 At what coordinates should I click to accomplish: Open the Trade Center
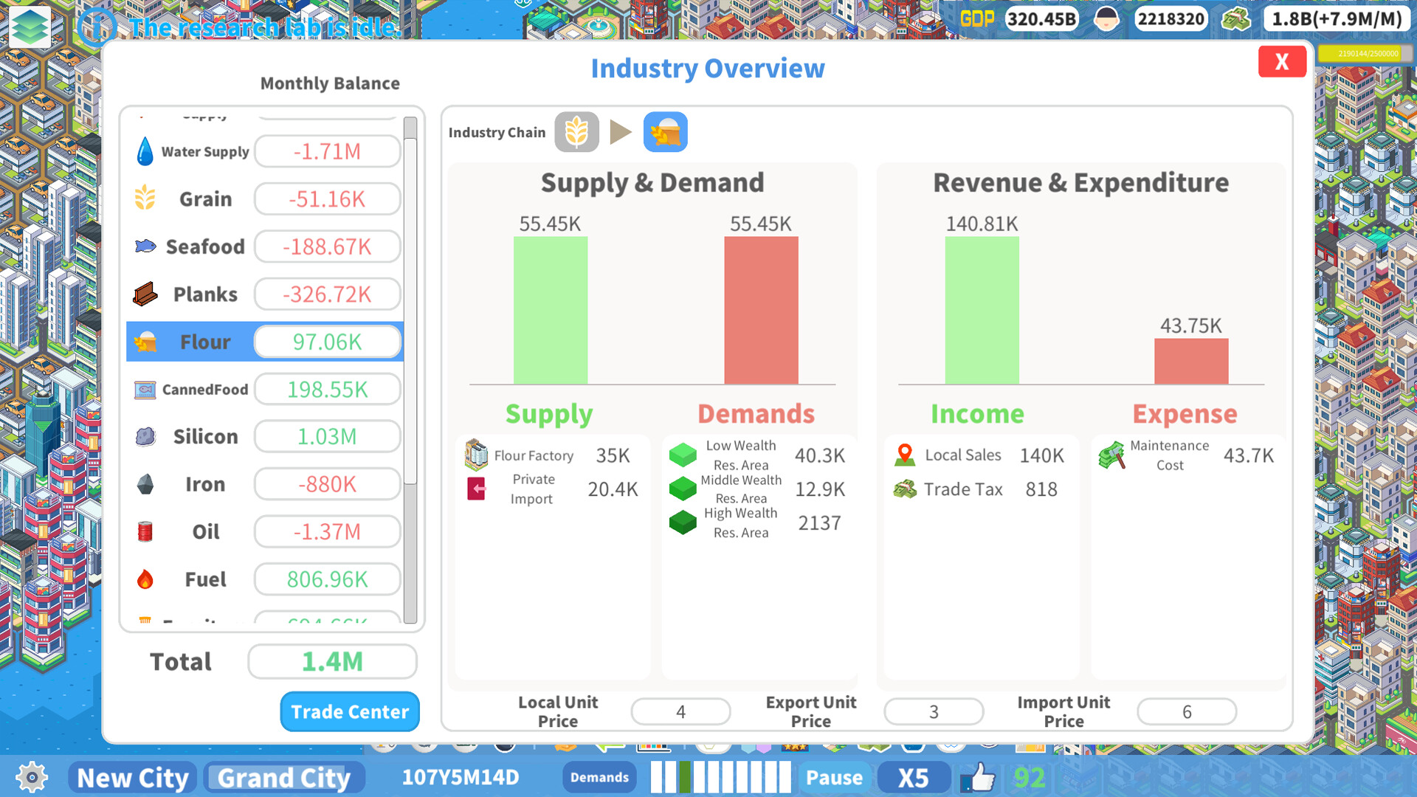[350, 711]
